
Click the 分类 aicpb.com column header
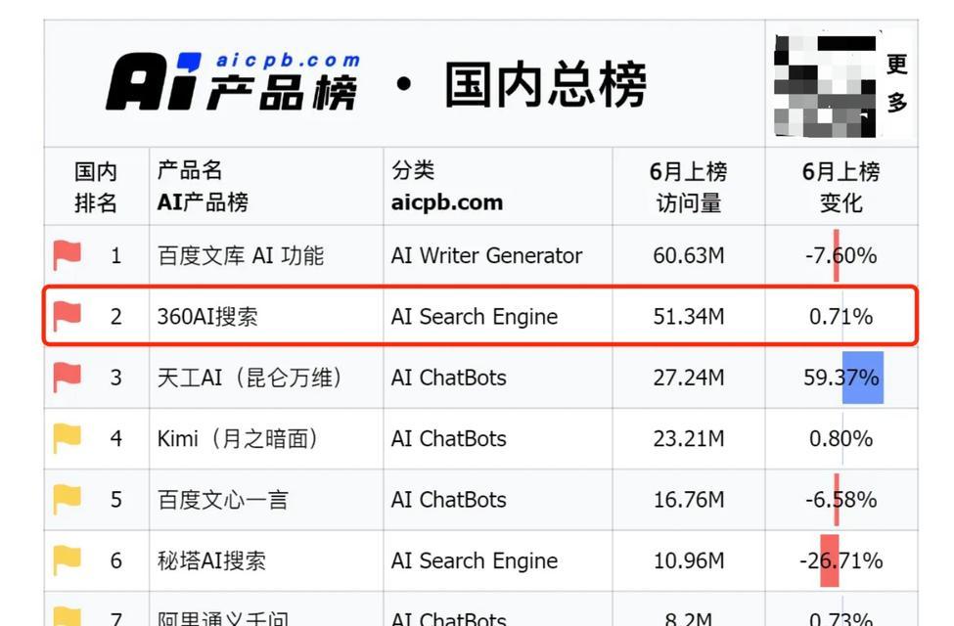point(447,186)
